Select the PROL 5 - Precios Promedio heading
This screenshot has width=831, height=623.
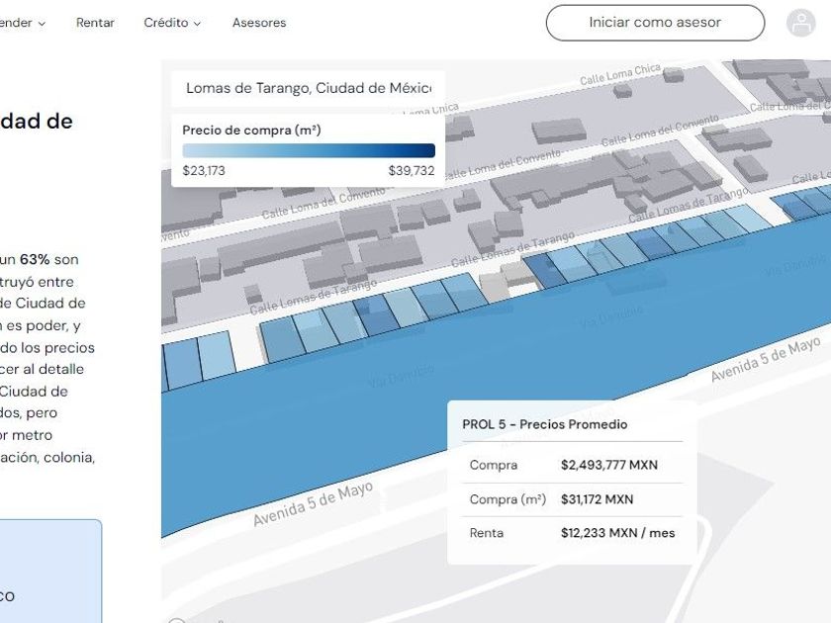[x=544, y=424]
